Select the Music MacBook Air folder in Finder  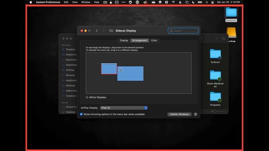[x=215, y=79]
